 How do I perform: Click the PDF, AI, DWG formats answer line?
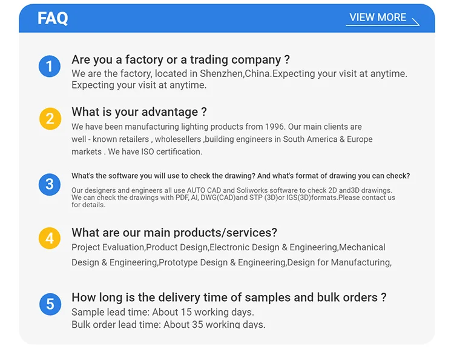[x=233, y=198]
